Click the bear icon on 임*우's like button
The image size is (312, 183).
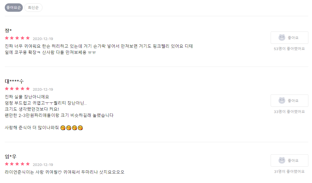click(282, 160)
